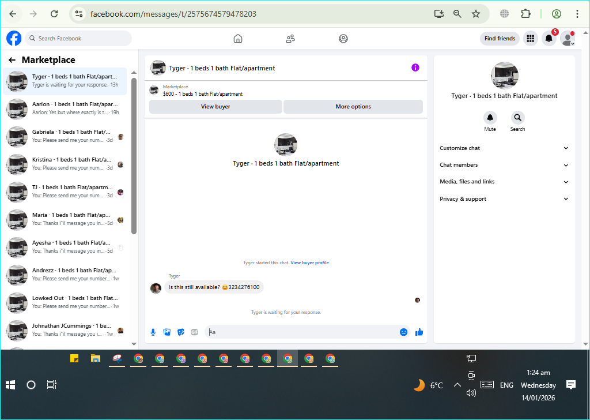Image resolution: width=590 pixels, height=420 pixels.
Task: Click the Find friends button
Action: 500,39
